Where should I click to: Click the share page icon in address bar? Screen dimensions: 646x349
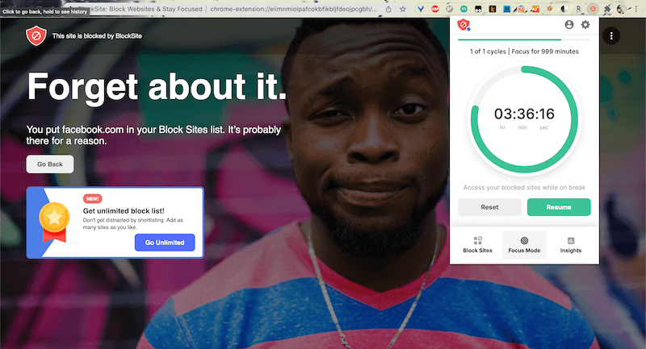coord(388,9)
